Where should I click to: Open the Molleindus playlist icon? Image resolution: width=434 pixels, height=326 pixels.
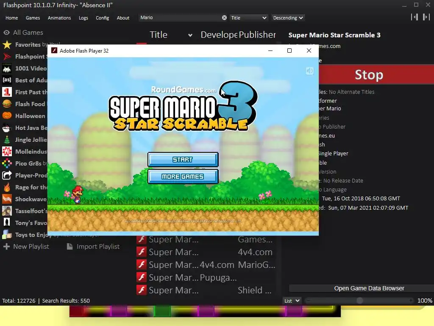click(x=7, y=152)
